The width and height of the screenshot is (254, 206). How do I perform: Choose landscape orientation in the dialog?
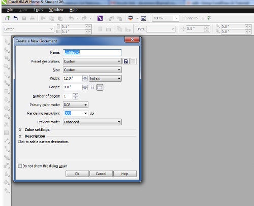(100, 87)
